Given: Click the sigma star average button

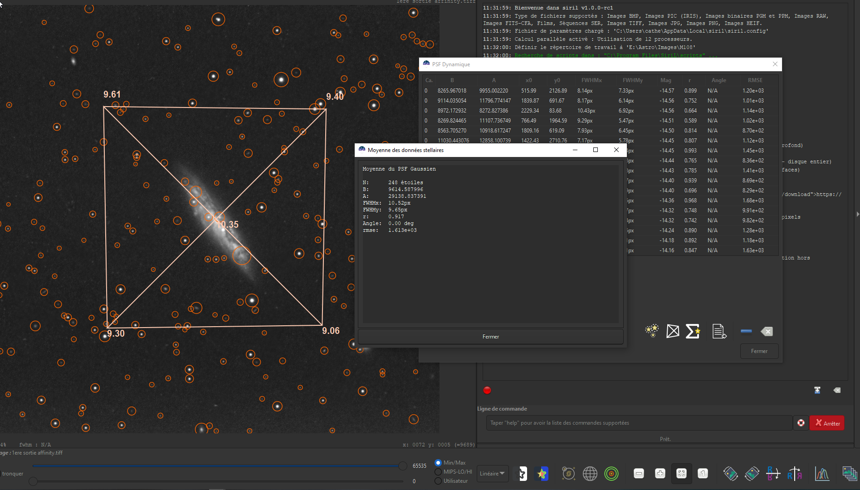Looking at the screenshot, I should click(693, 331).
